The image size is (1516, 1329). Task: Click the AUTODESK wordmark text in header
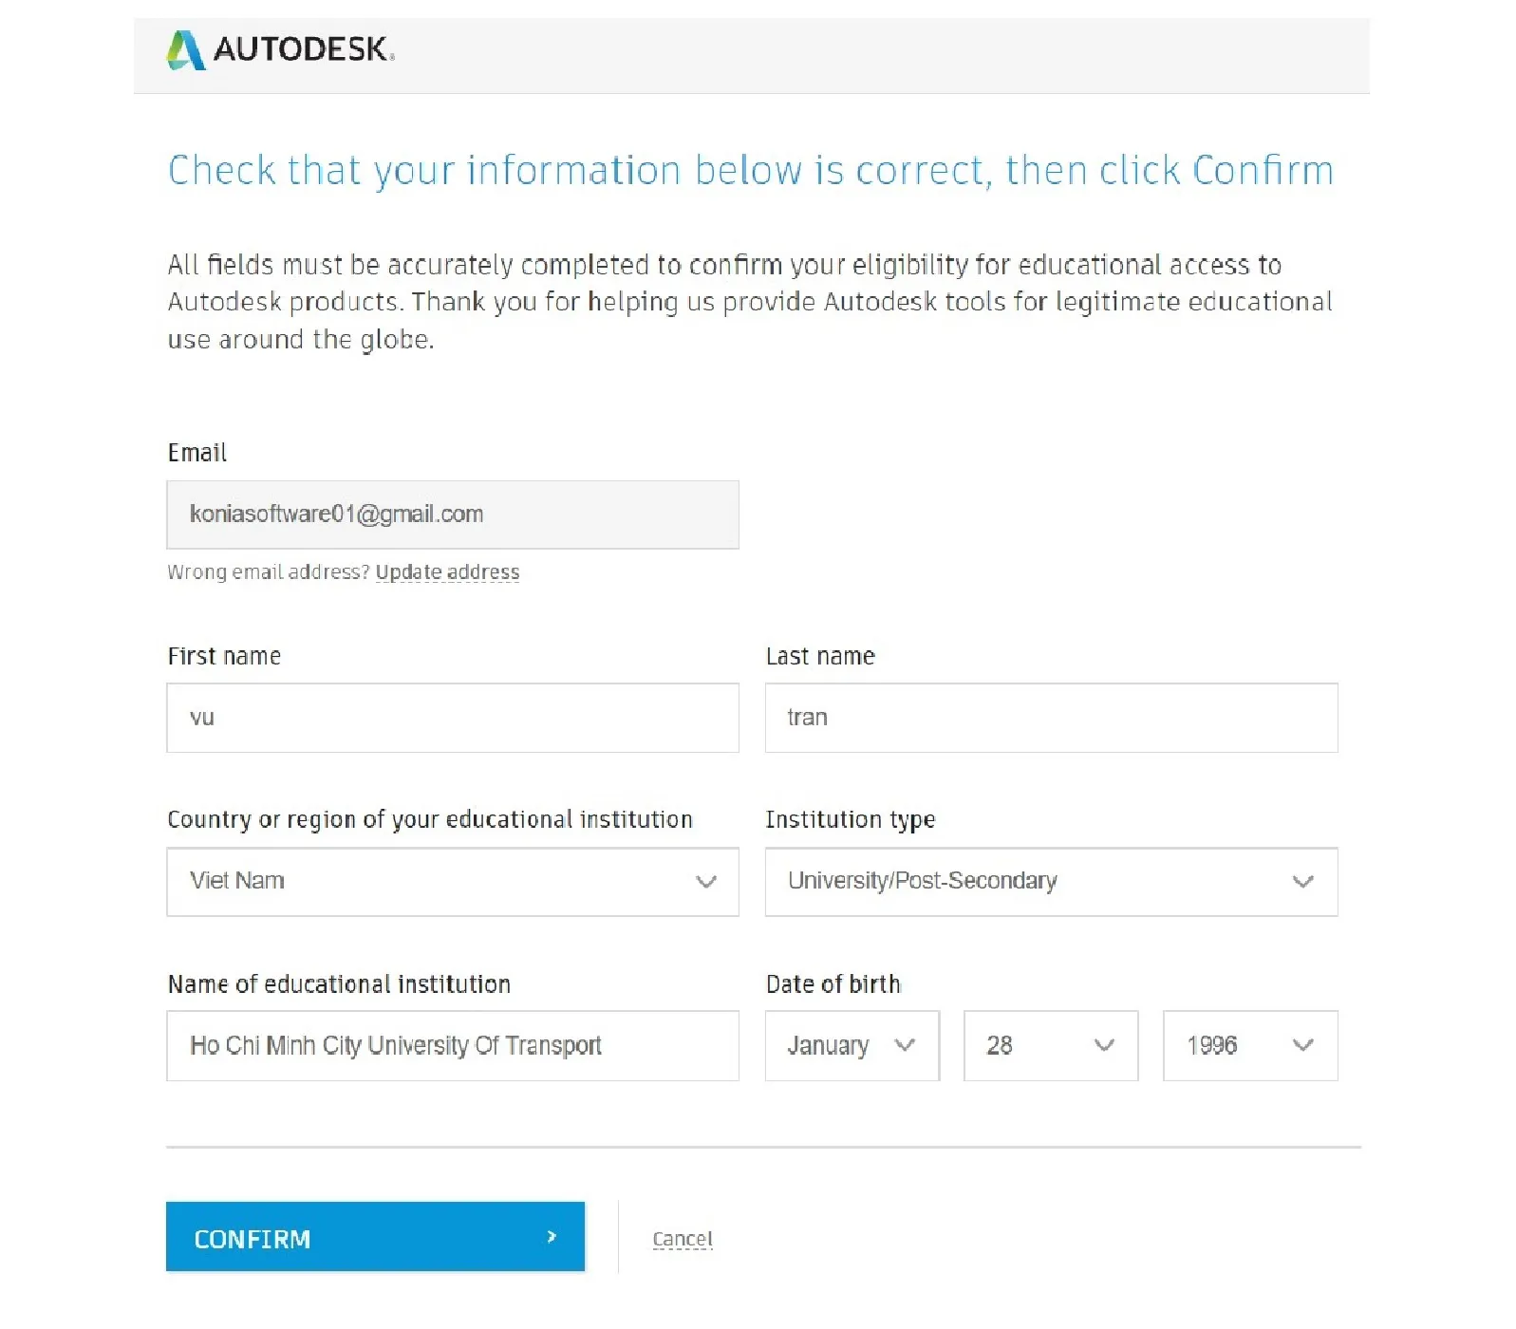[302, 49]
